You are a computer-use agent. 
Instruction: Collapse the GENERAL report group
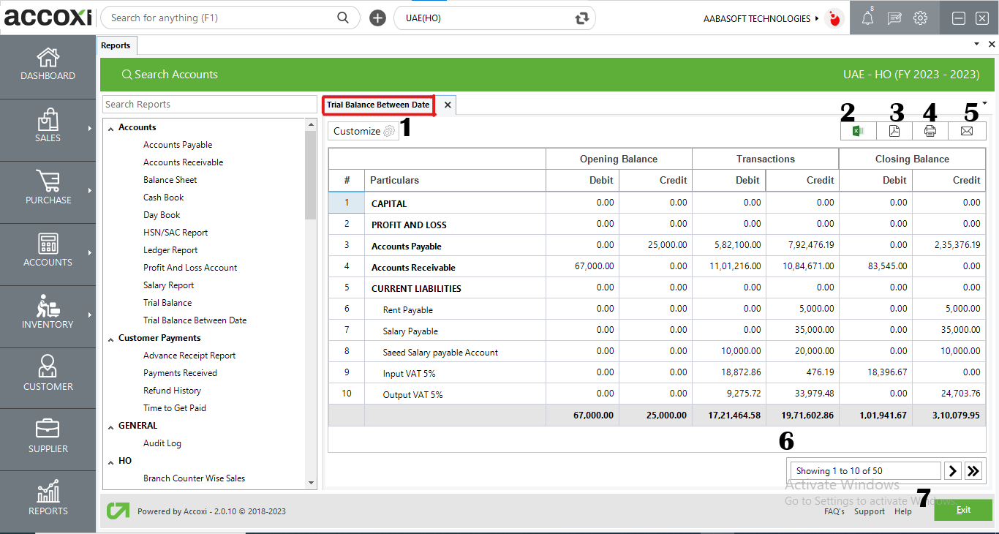coord(111,425)
